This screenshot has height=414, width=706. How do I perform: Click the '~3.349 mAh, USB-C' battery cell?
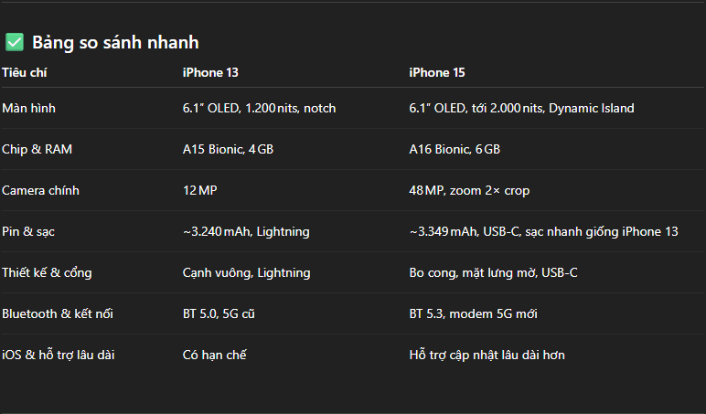(x=543, y=231)
